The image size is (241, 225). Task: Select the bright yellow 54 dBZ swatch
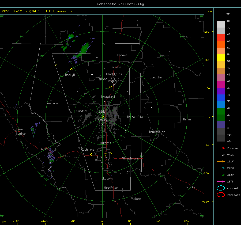pos(221,58)
